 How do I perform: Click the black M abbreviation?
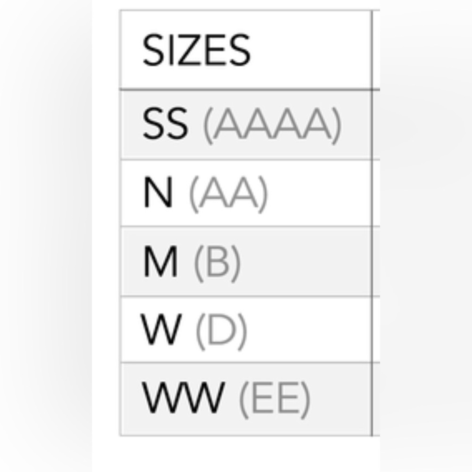click(160, 262)
